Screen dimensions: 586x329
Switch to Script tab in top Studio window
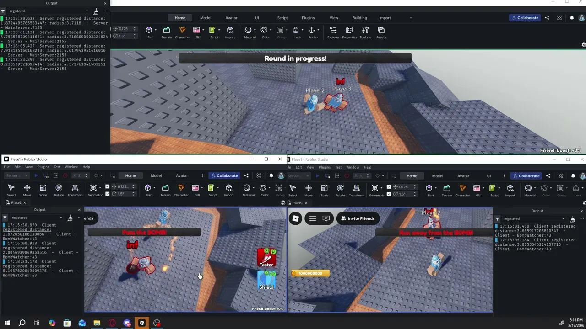282,18
